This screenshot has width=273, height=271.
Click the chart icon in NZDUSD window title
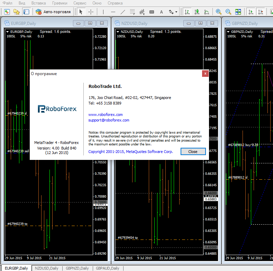coord(117,23)
